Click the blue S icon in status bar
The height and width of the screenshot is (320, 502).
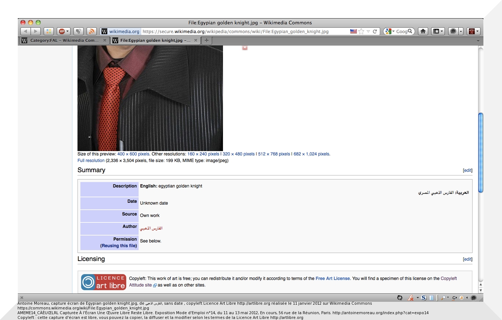click(x=424, y=298)
